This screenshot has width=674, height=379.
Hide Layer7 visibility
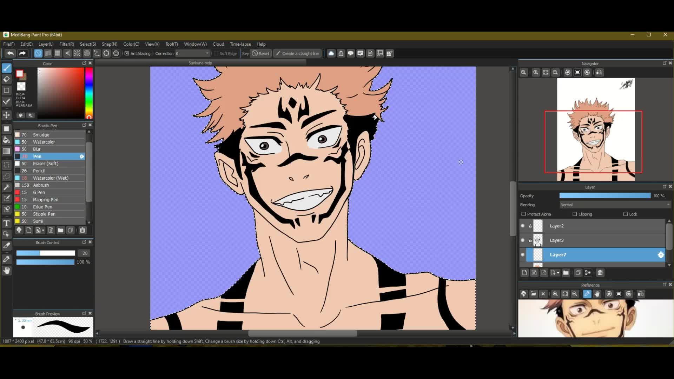[523, 254]
